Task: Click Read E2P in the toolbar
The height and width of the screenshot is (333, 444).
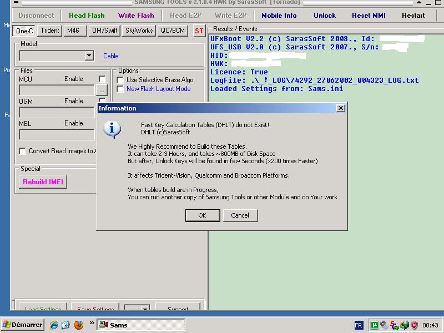Action: (186, 16)
